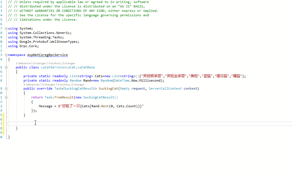
Task: Click the "蓝猫" string literal
Action: pos(207,76)
